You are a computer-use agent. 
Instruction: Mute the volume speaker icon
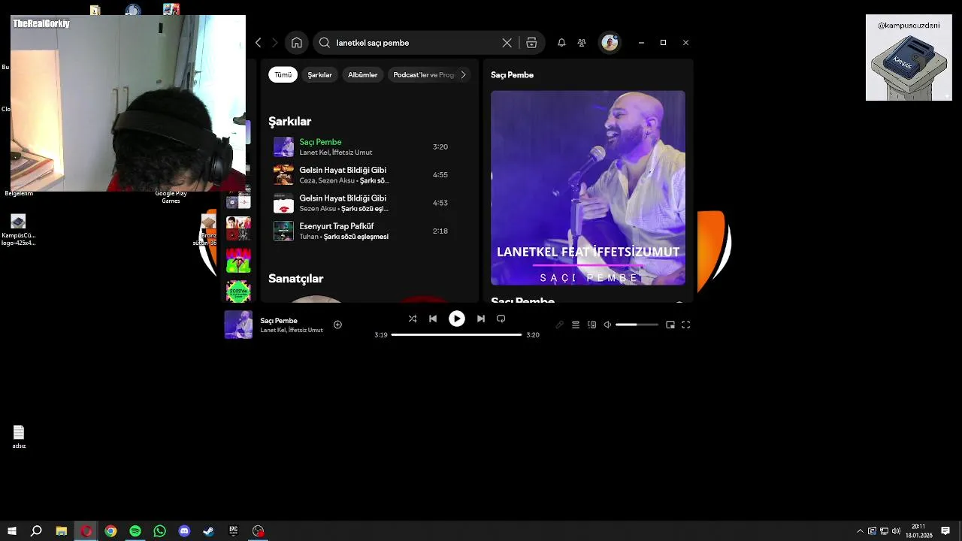pyautogui.click(x=607, y=325)
